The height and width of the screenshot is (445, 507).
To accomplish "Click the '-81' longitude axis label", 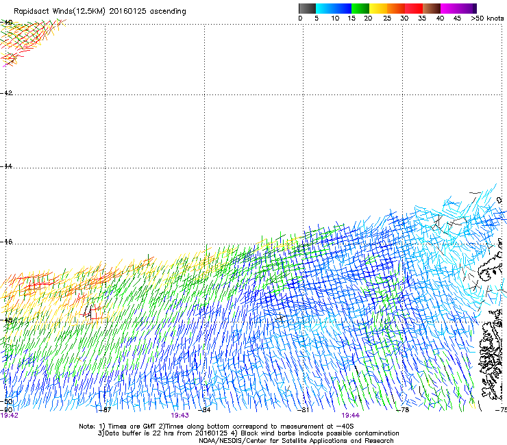I will [303, 410].
